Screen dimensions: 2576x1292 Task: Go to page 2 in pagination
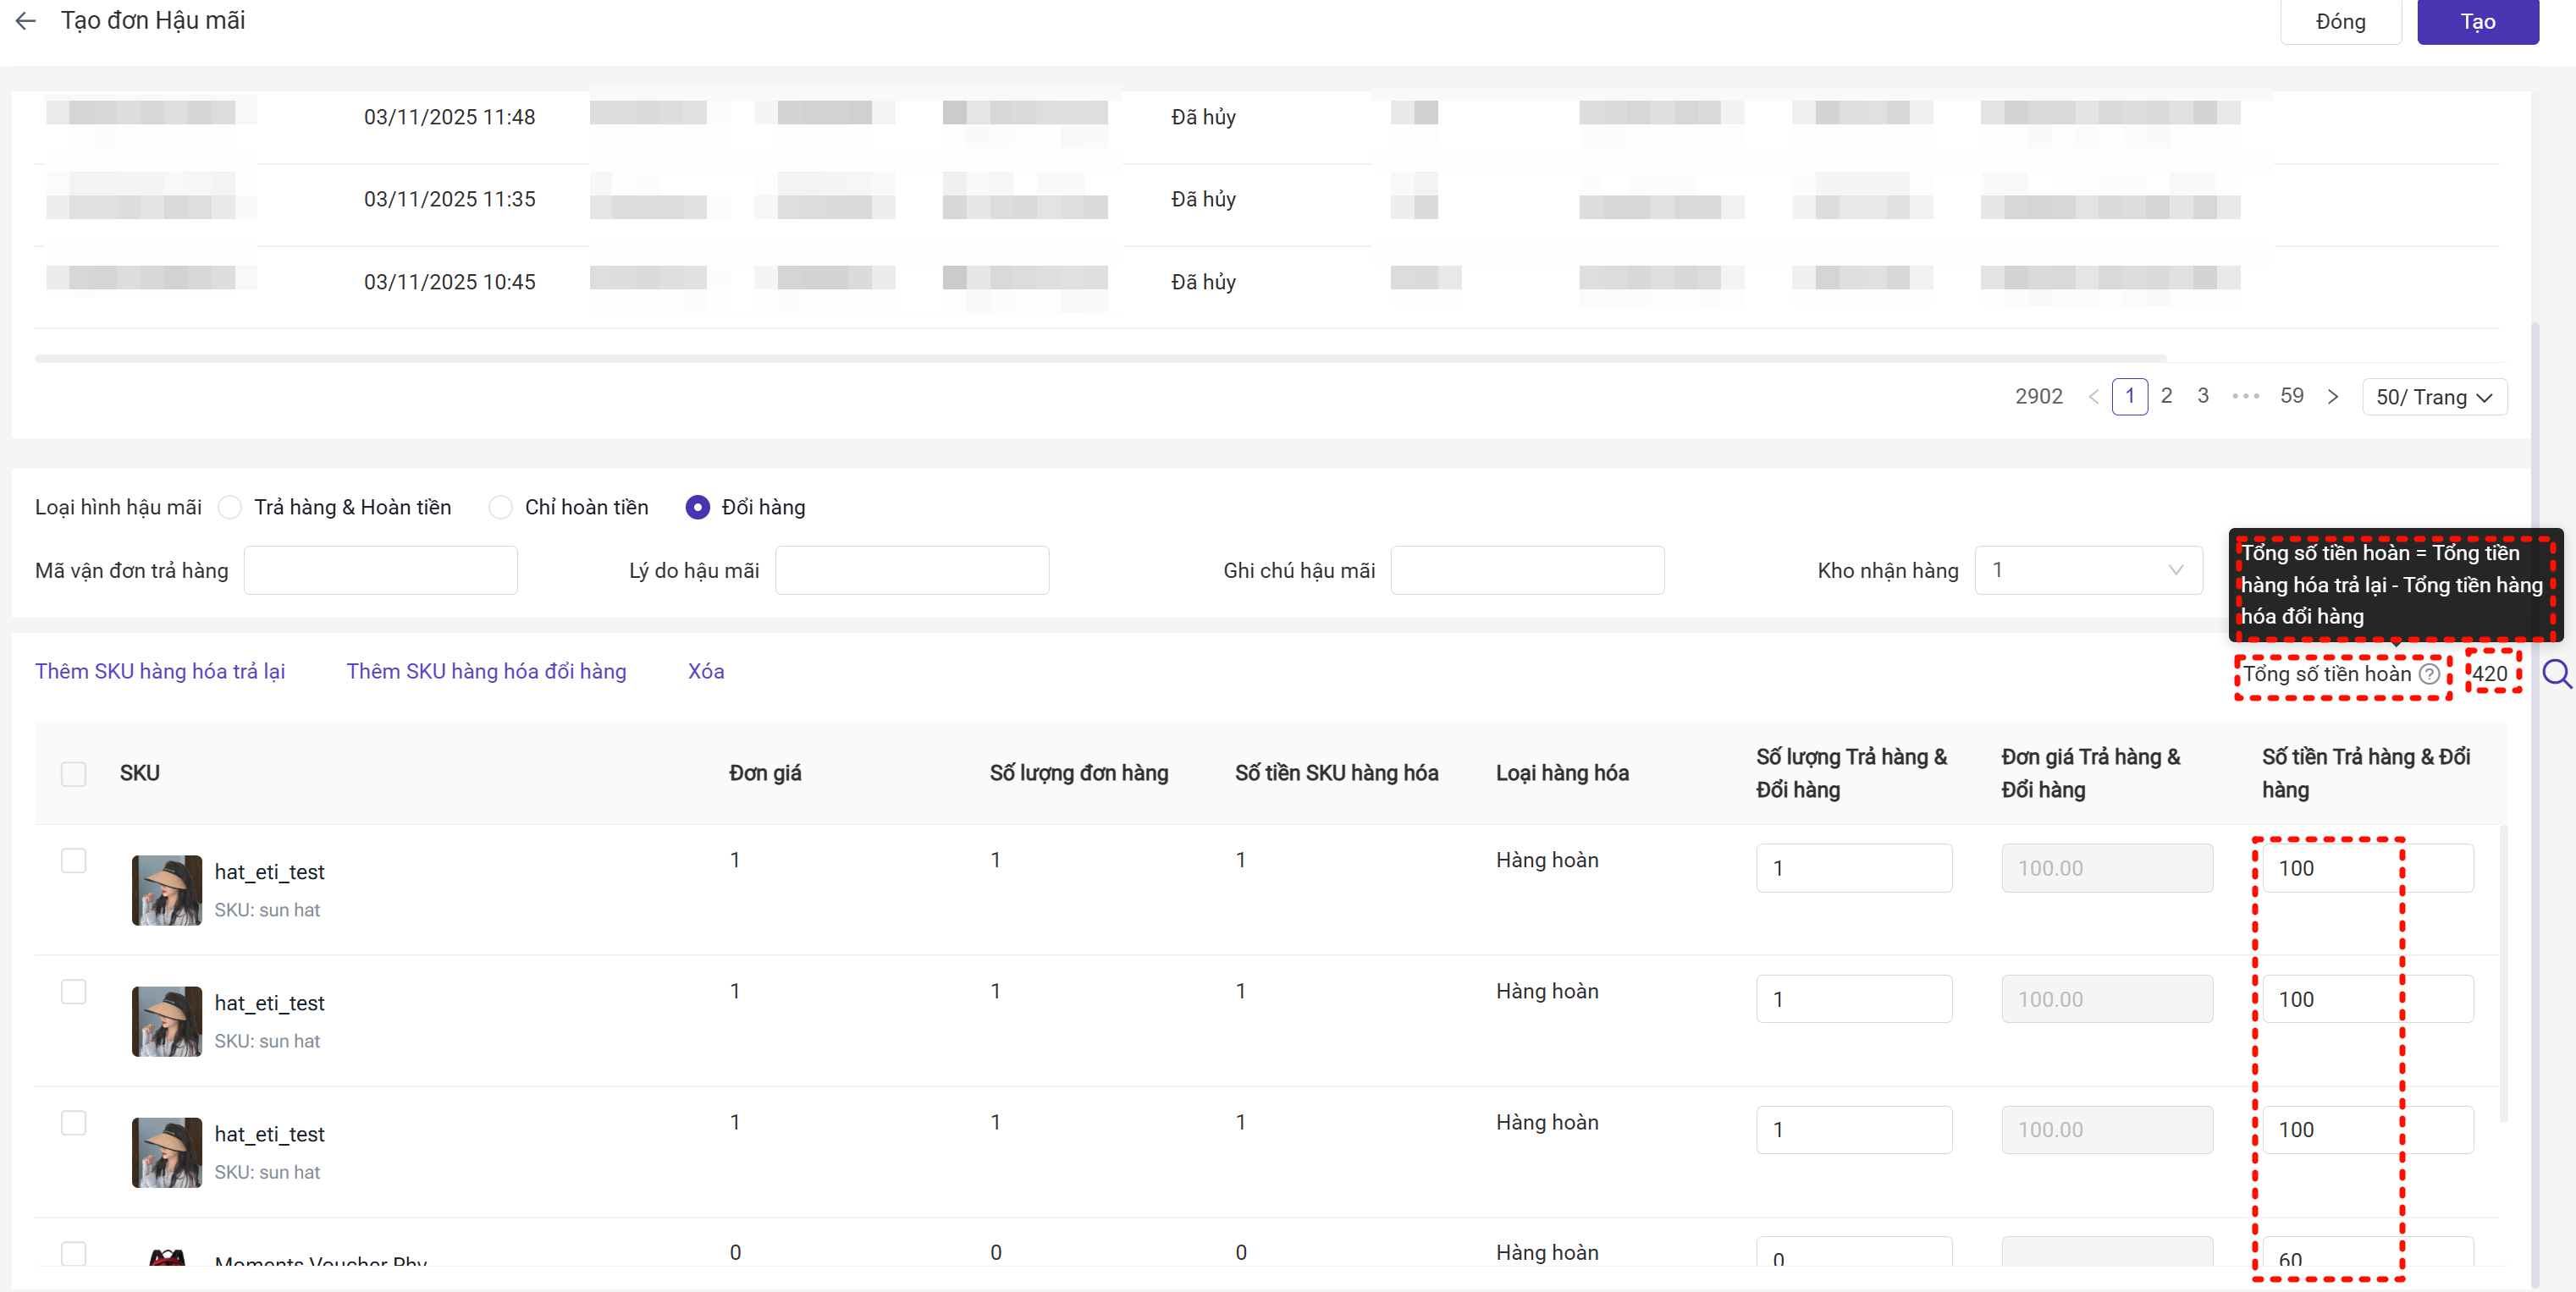point(2166,396)
